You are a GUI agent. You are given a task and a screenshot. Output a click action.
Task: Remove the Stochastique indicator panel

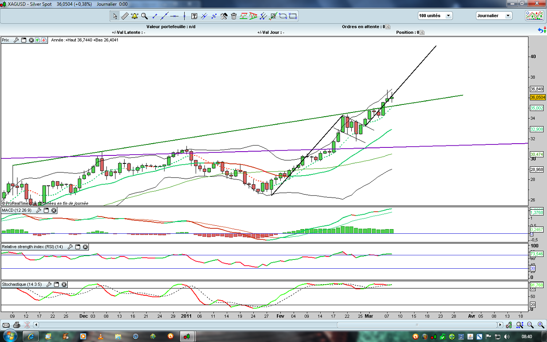(x=64, y=285)
